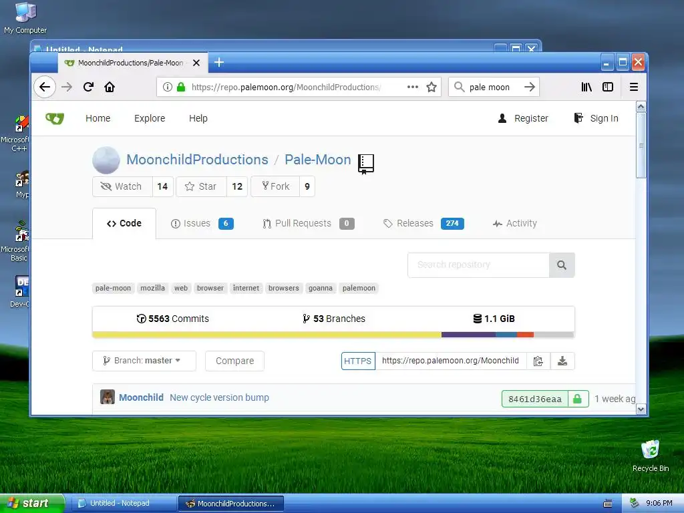684x513 pixels.
Task: Select the pale-moon topic tag
Action: (x=113, y=288)
